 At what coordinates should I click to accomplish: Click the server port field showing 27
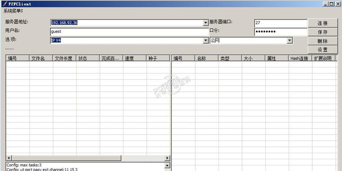pos(281,23)
